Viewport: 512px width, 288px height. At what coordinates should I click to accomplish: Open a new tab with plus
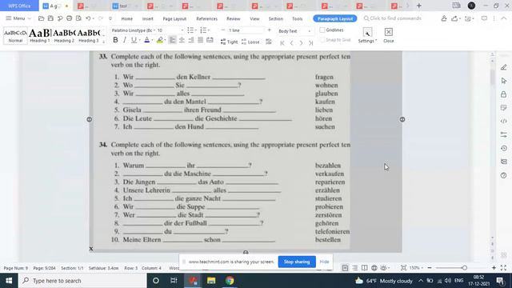pyautogui.click(x=419, y=6)
